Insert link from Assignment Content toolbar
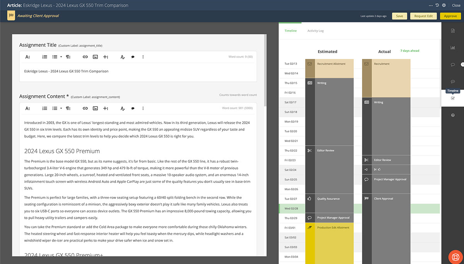This screenshot has height=264, width=464. click(x=85, y=108)
